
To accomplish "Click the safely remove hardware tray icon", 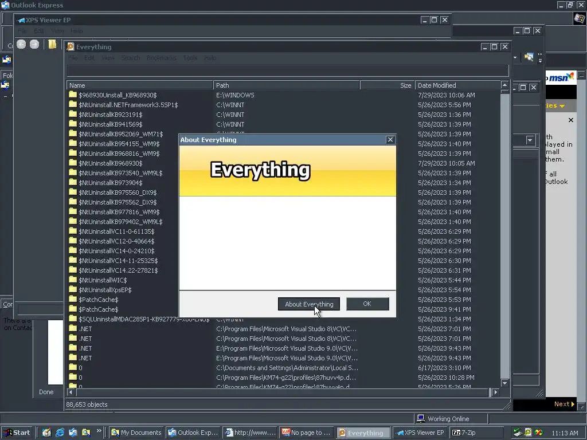I will (518, 433).
